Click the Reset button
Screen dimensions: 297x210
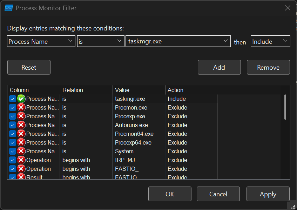(x=29, y=67)
